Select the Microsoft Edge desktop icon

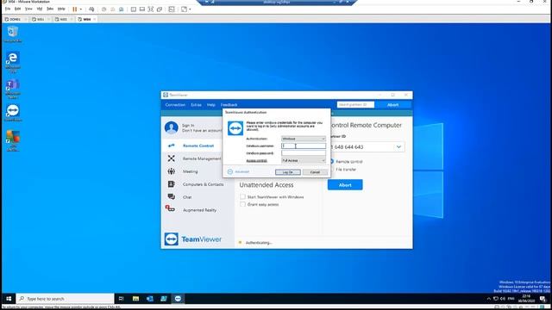(13, 62)
